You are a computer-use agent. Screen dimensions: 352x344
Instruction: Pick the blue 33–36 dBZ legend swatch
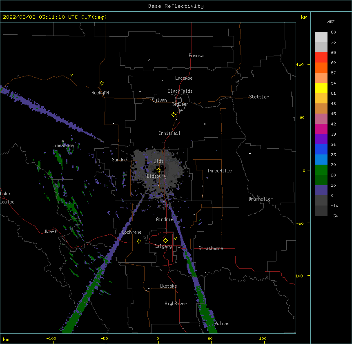click(x=321, y=149)
